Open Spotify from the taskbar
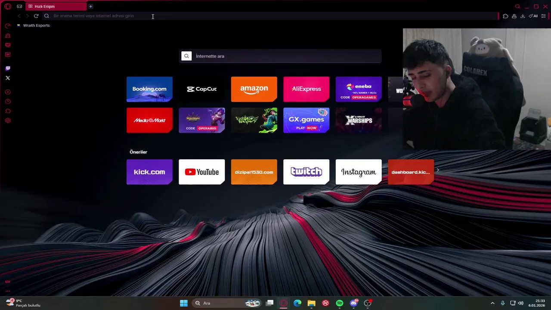The width and height of the screenshot is (551, 310). [x=339, y=303]
